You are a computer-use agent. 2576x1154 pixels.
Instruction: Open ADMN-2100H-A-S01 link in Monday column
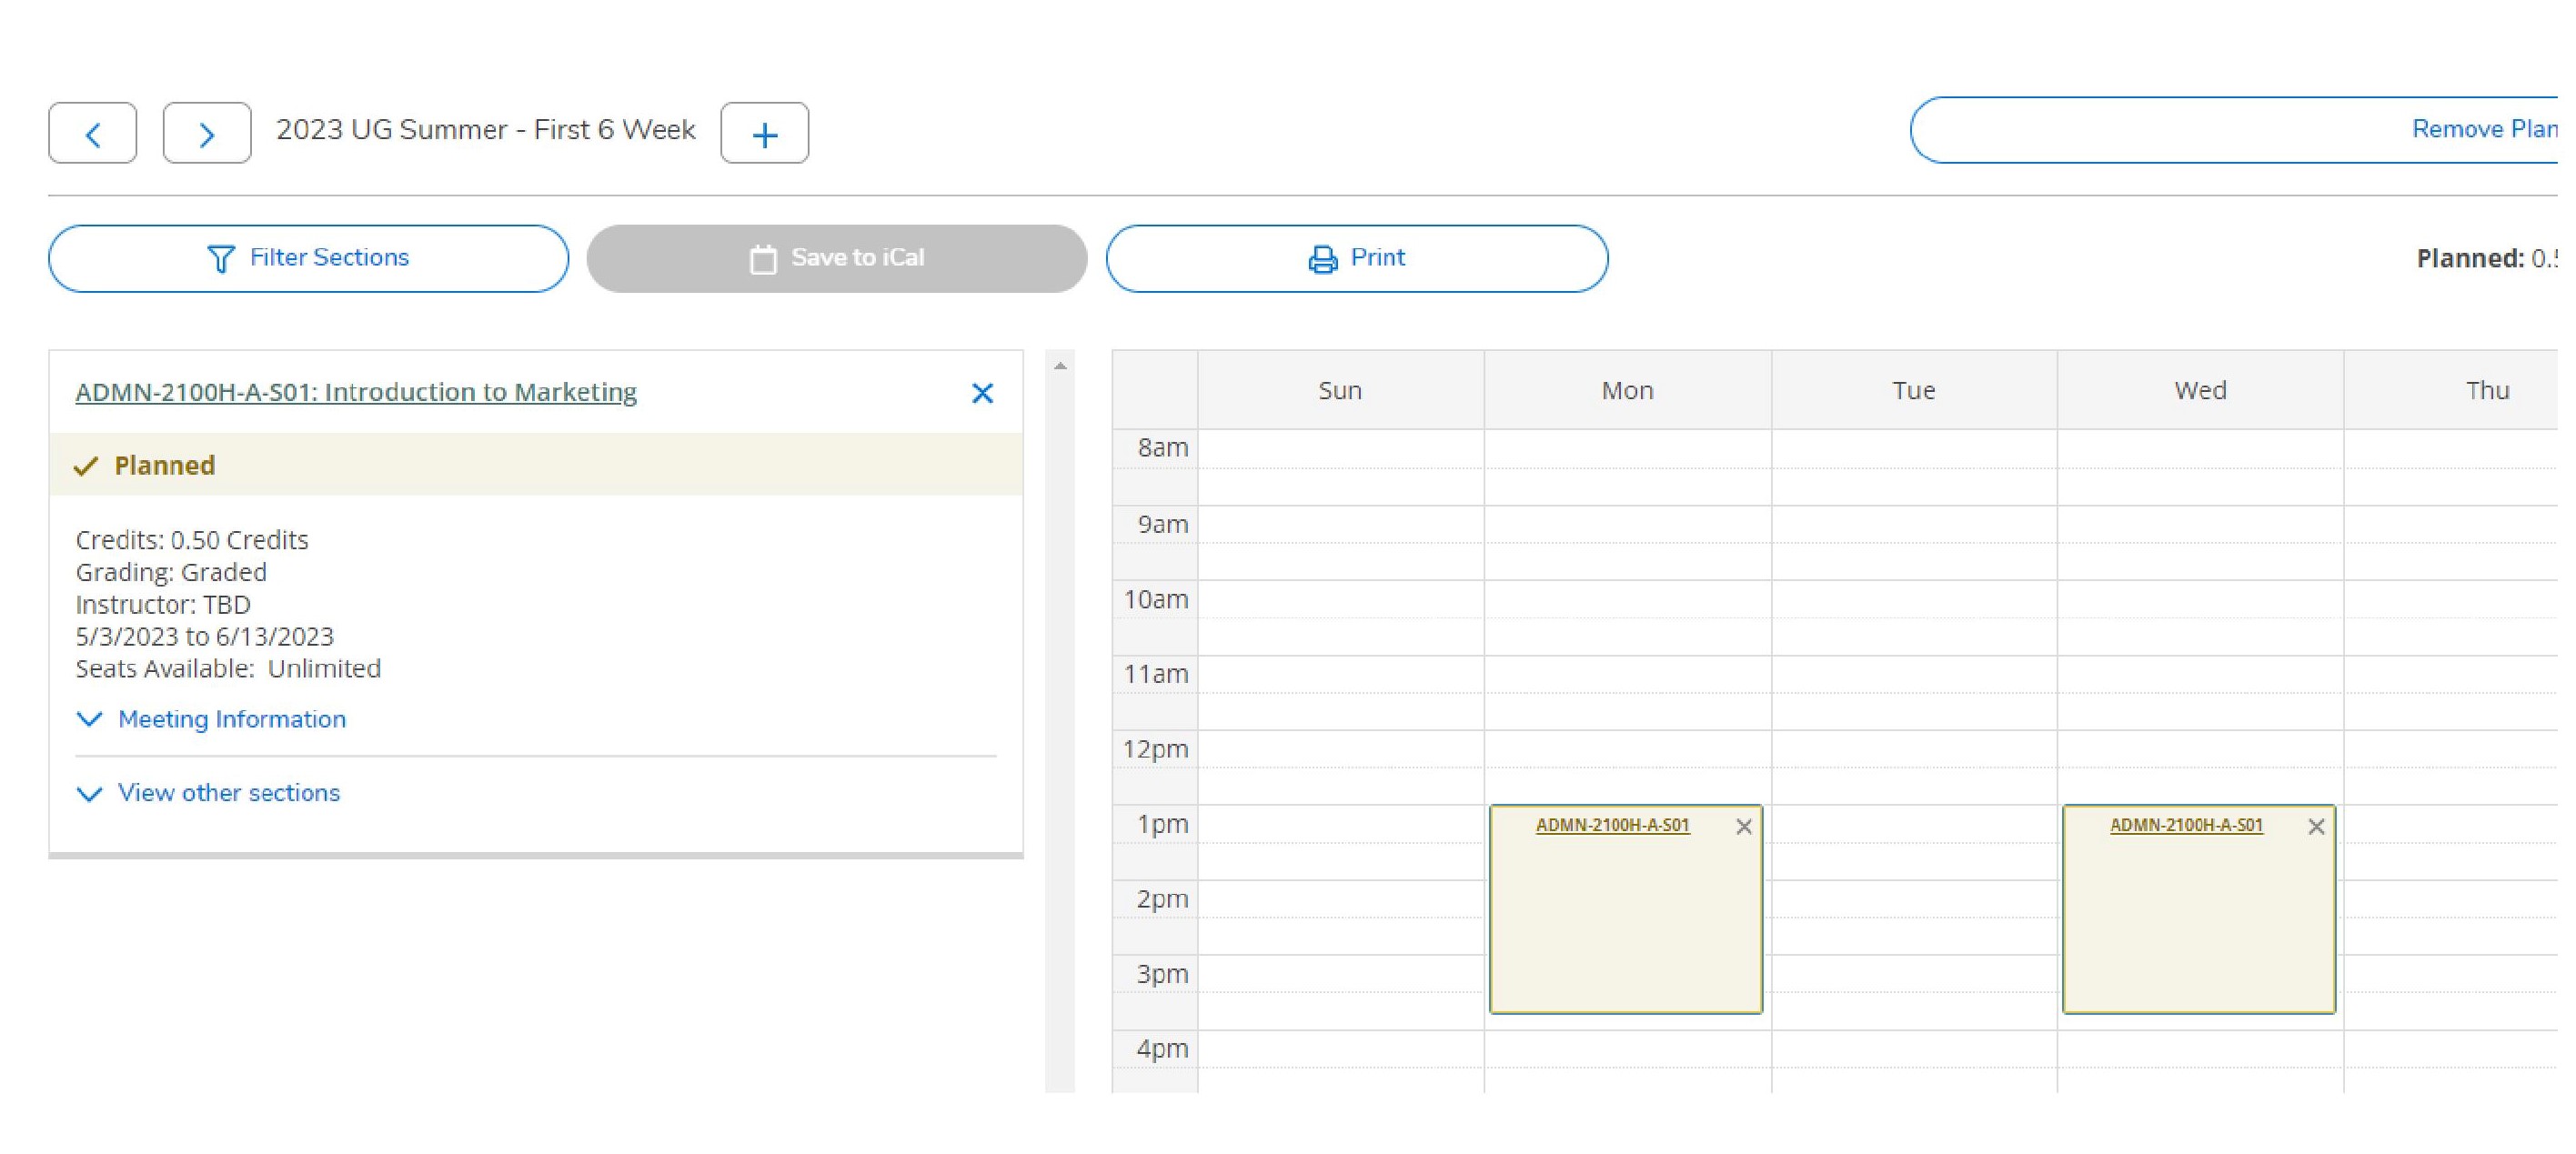pos(1611,825)
